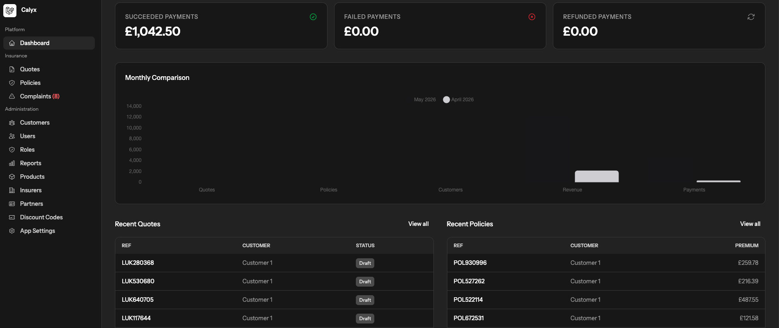The width and height of the screenshot is (779, 328).
Task: Open policy POL522114
Action: tap(468, 300)
